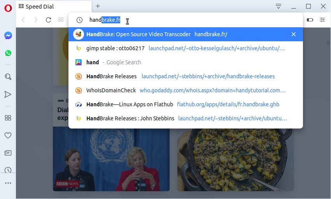This screenshot has width=331, height=199.
Task: Choose the 'hand - Google Search' suggestion
Action: point(186,62)
